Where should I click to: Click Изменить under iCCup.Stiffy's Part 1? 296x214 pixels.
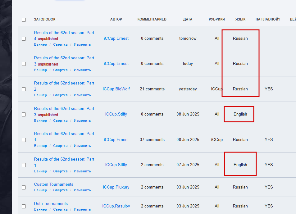click(82, 171)
